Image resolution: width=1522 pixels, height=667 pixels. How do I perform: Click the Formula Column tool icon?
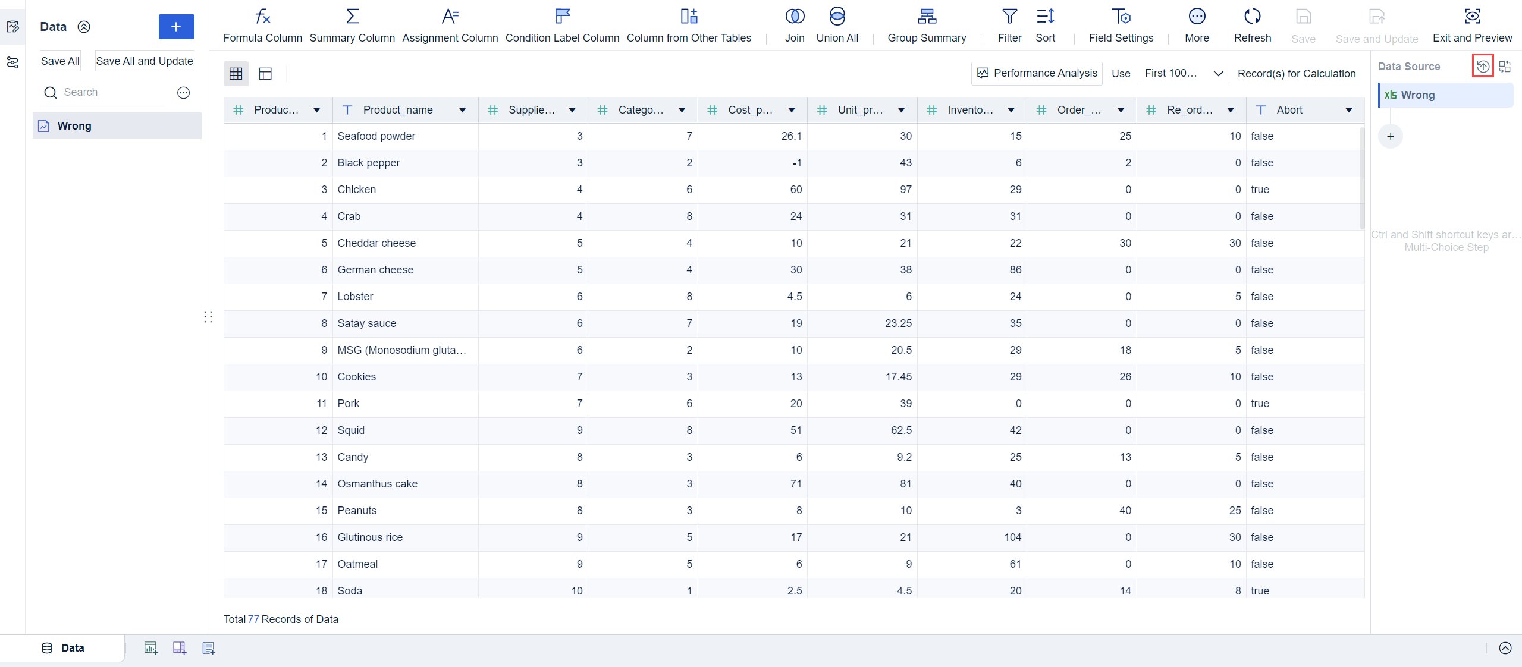[262, 17]
